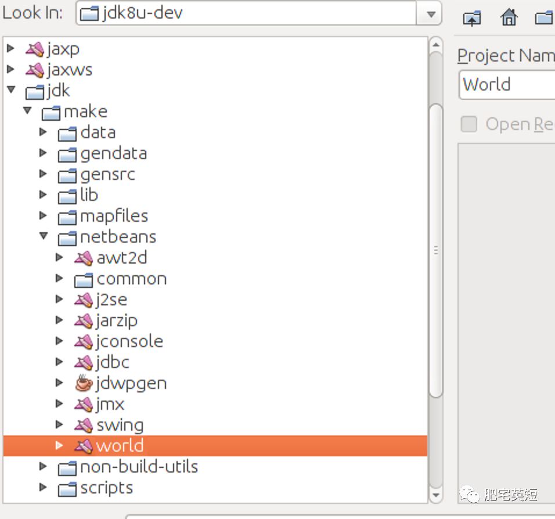
Task: Click the jmx project icon
Action: point(84,405)
